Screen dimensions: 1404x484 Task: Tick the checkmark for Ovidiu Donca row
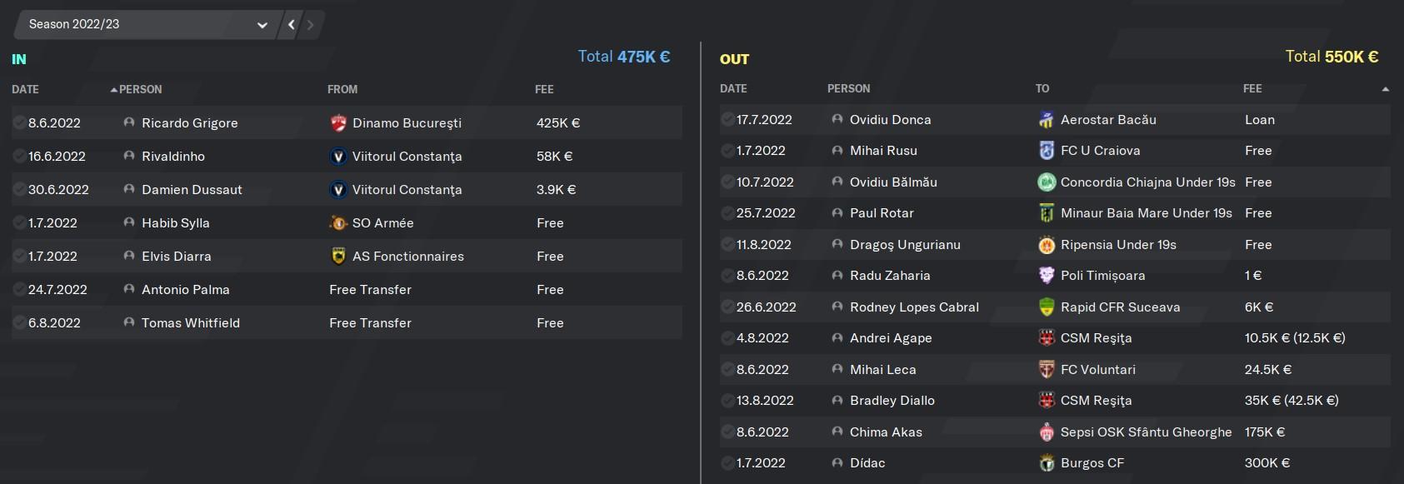coord(727,119)
